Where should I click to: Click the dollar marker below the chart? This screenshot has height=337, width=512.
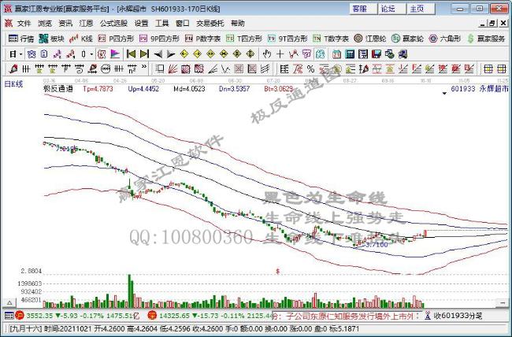coord(278,272)
